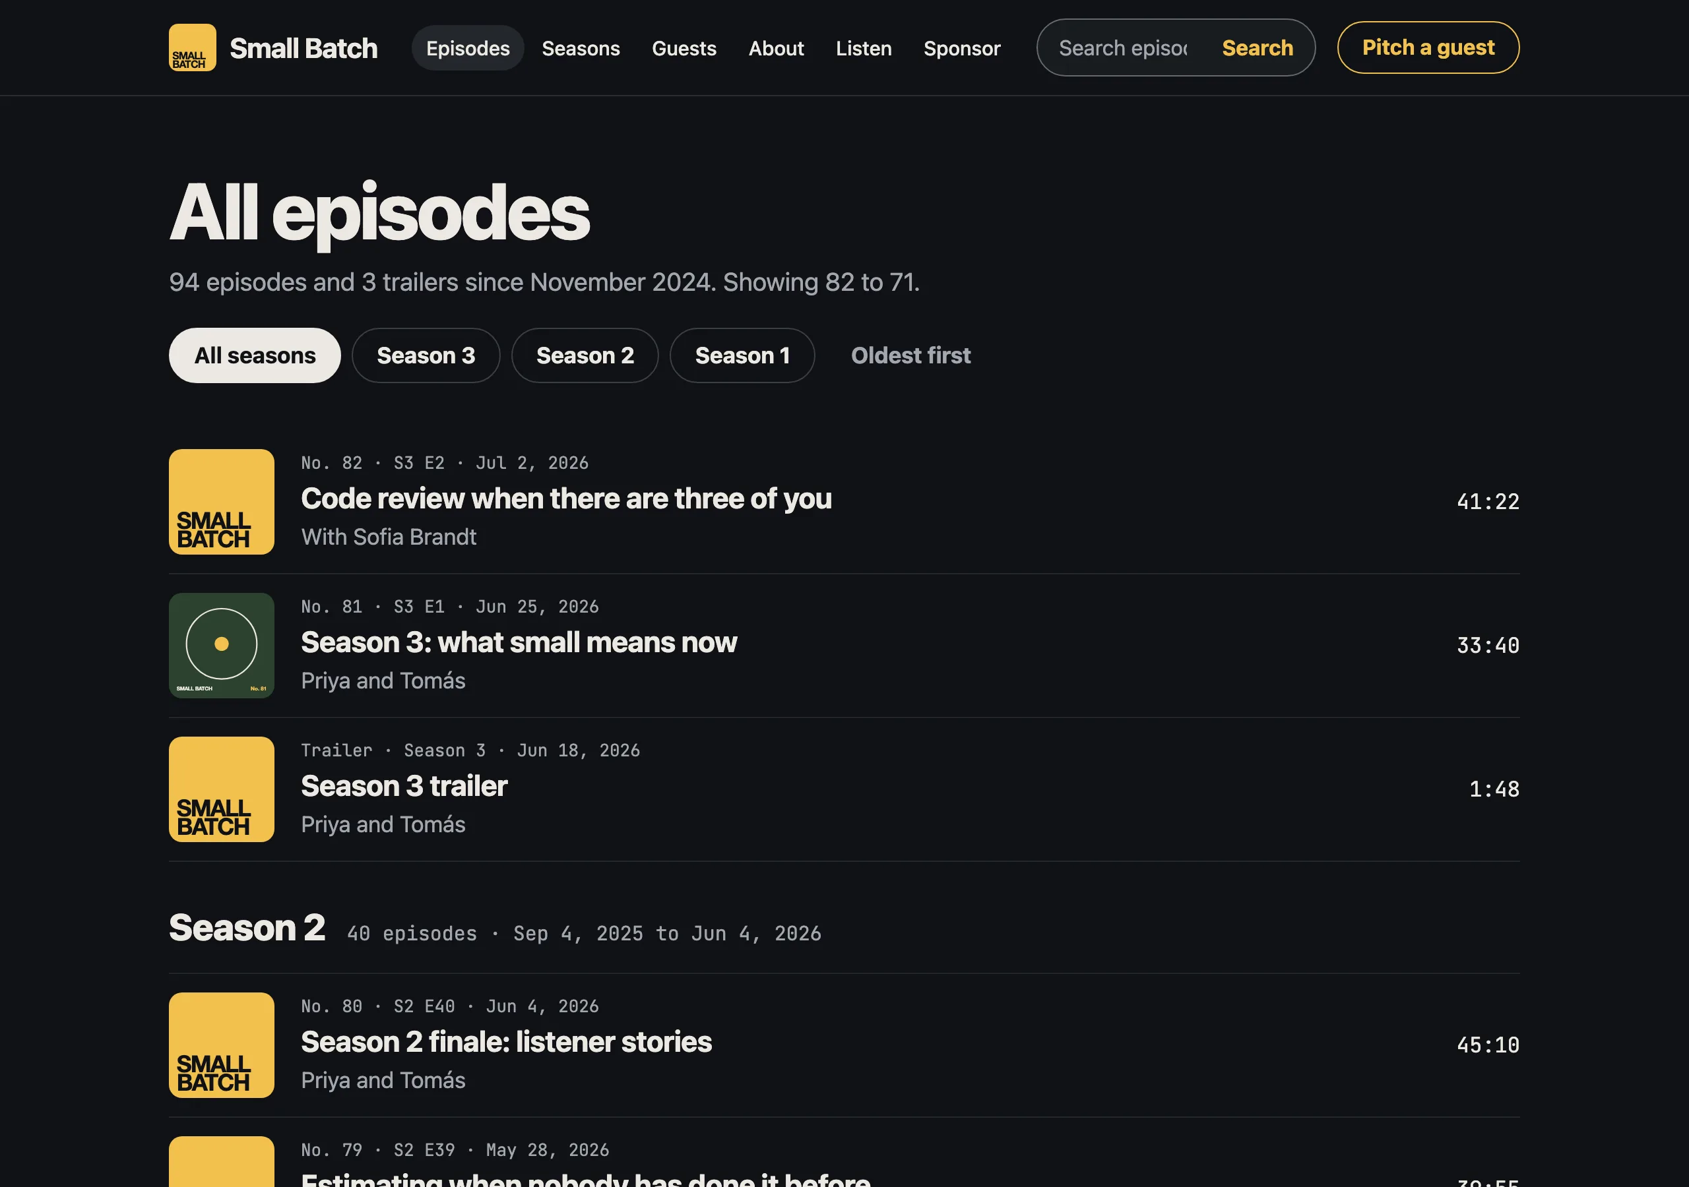Viewport: 1689px width, 1187px height.
Task: Open 'Season 2 finale: listener stories'
Action: 506,1042
